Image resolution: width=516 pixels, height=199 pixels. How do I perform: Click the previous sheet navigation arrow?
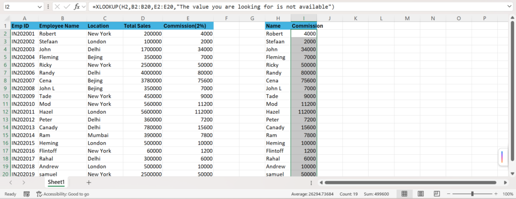11,182
